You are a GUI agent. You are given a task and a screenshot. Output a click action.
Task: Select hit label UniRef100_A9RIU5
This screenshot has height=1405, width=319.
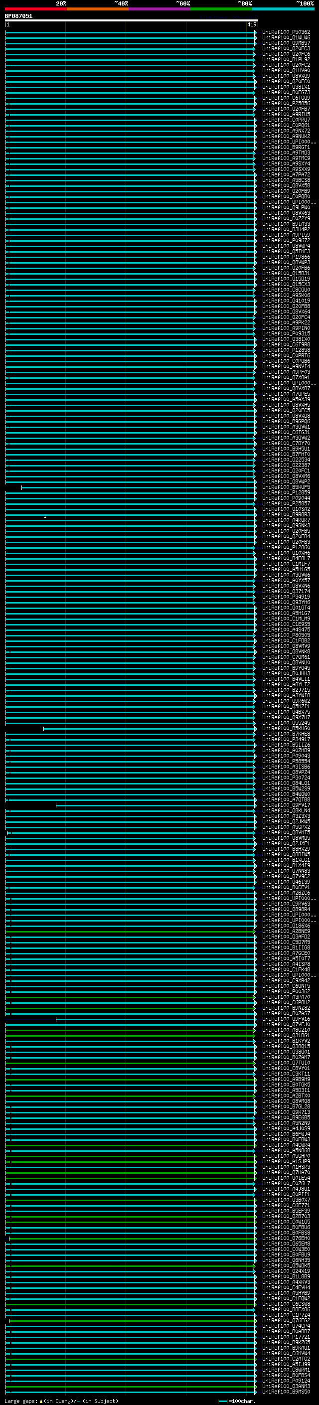pyautogui.click(x=286, y=115)
